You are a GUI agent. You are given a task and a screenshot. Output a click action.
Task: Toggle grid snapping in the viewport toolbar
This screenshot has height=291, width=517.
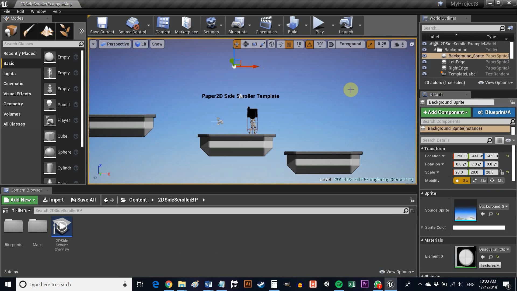(289, 44)
